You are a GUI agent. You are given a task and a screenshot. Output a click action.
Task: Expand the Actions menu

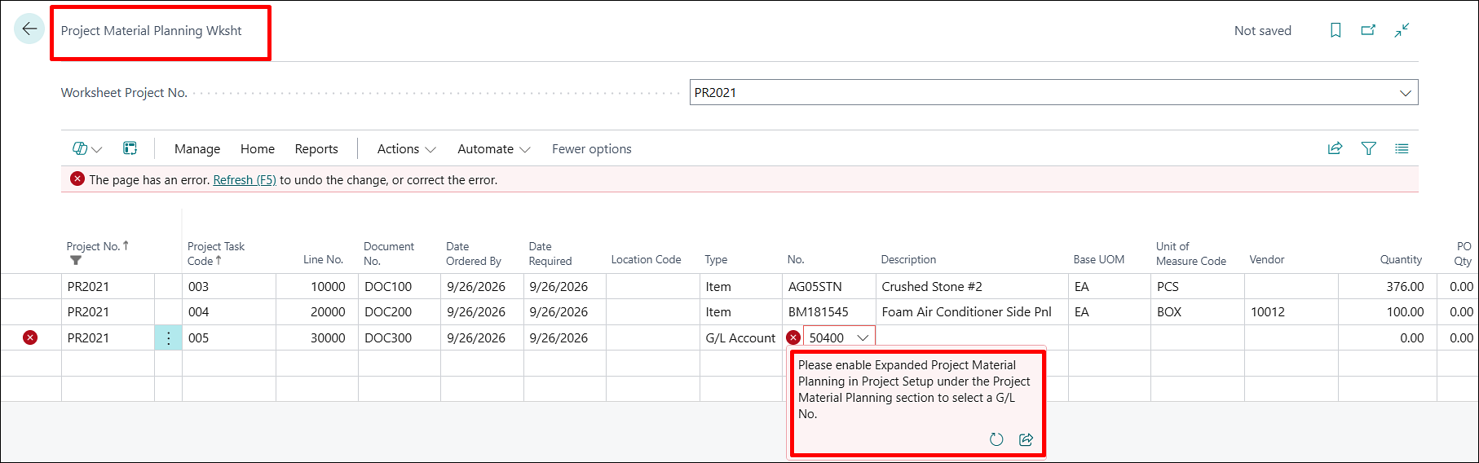[406, 148]
